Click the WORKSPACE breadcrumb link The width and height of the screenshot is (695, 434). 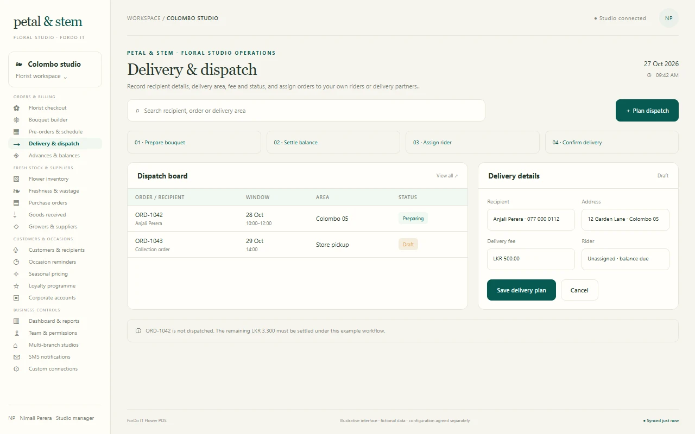(144, 18)
